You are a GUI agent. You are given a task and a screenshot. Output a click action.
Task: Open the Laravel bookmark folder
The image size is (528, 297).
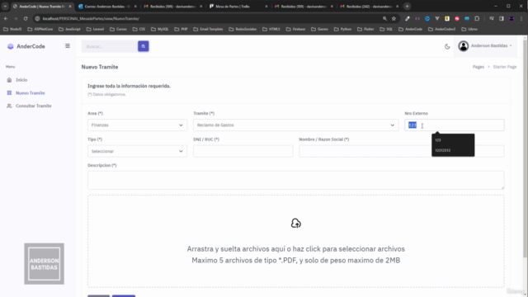click(96, 30)
